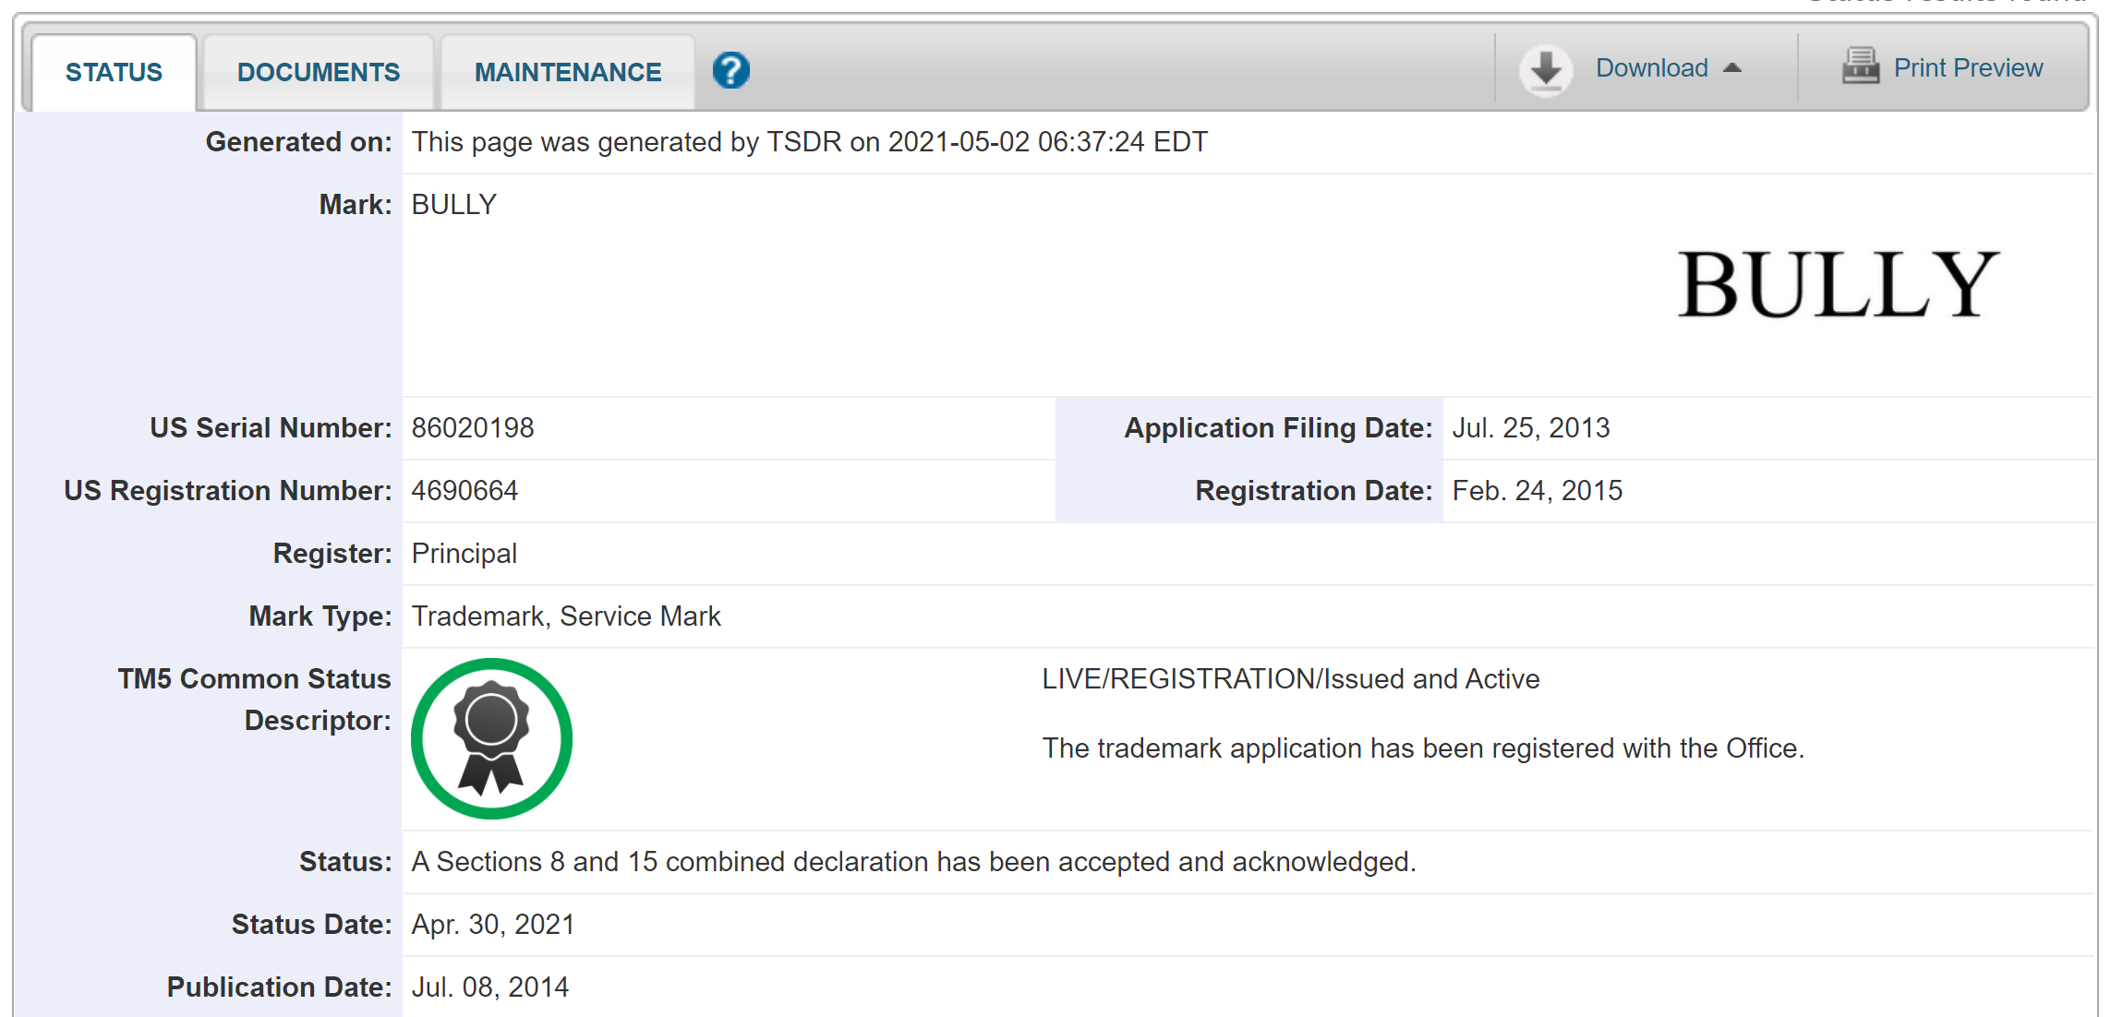Screen dimensions: 2111x1017
Task: Click the Download link text
Action: tap(1651, 68)
